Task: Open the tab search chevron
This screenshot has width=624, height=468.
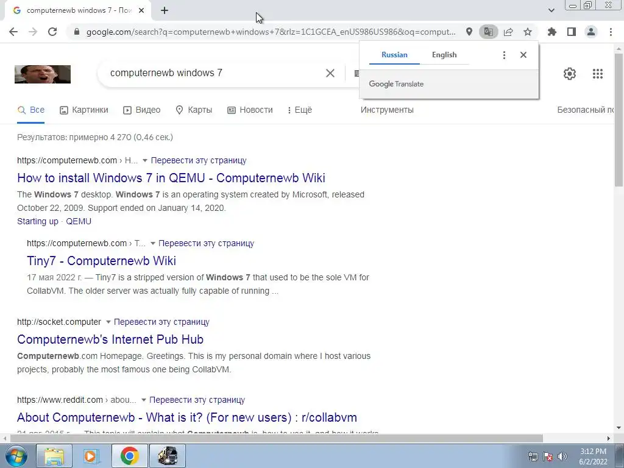Action: 551,10
